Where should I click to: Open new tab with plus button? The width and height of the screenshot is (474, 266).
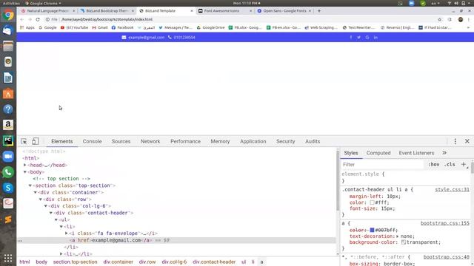pos(319,10)
